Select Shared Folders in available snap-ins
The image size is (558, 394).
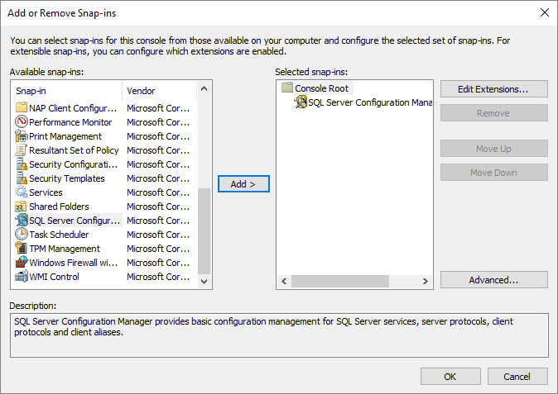pos(59,206)
